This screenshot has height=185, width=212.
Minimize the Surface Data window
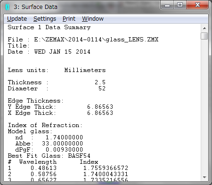(167, 5)
